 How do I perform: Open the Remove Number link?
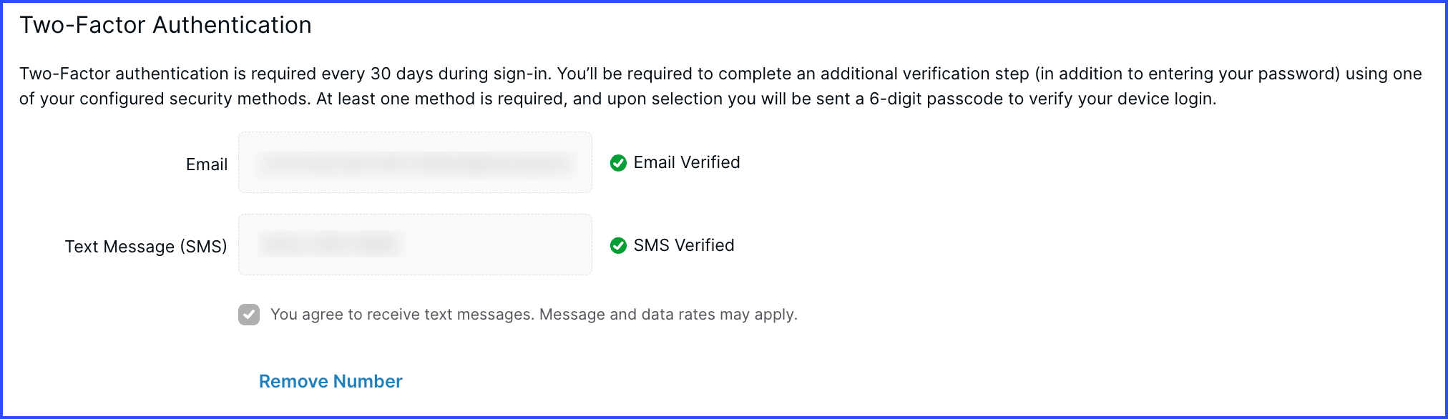click(x=331, y=381)
